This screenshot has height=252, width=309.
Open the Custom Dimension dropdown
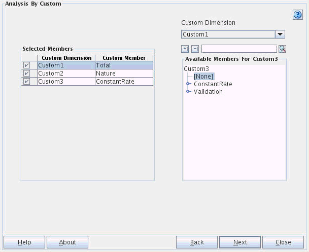(280, 34)
